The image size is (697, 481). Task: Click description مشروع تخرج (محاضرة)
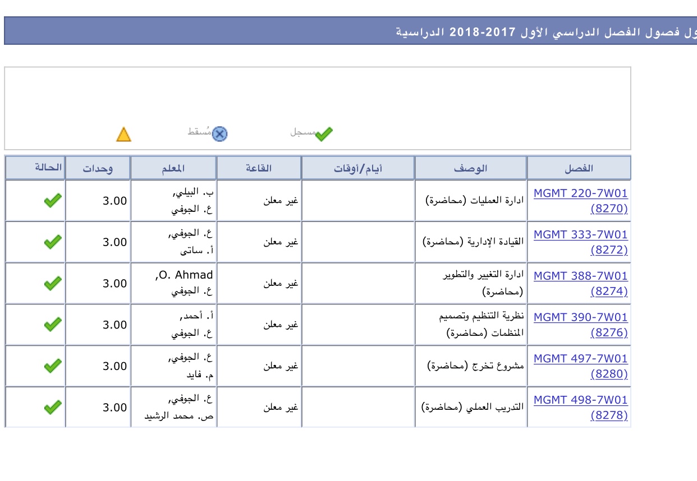click(x=475, y=366)
